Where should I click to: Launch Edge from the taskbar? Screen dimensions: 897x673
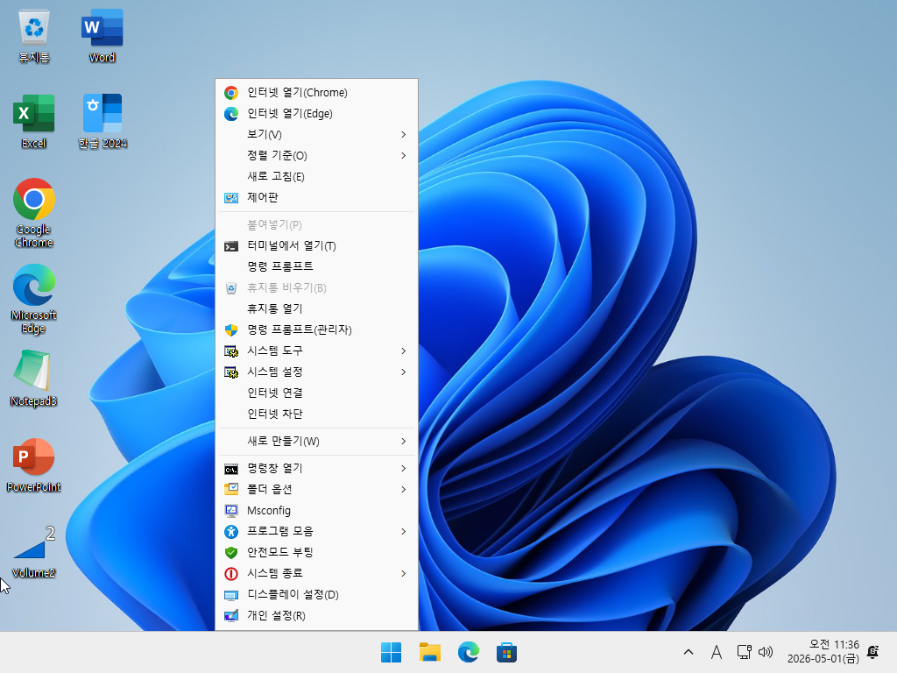point(469,652)
